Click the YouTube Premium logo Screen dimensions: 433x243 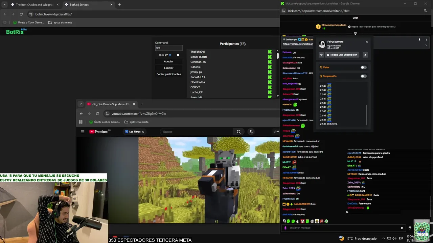click(100, 132)
